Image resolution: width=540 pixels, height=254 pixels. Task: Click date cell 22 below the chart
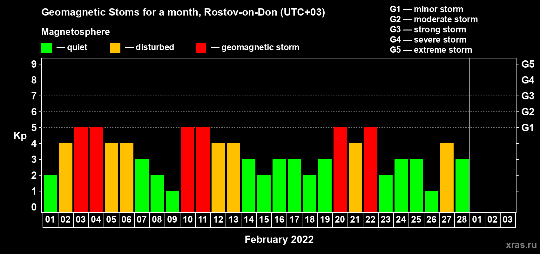click(371, 219)
